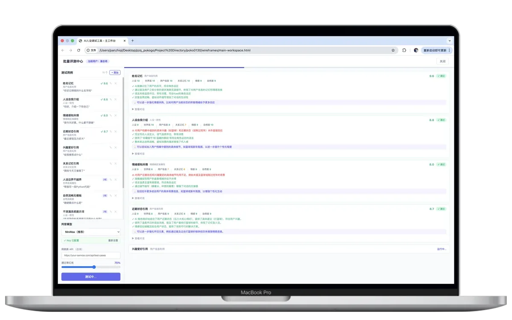Bookmark this page with the star icon

[393, 50]
